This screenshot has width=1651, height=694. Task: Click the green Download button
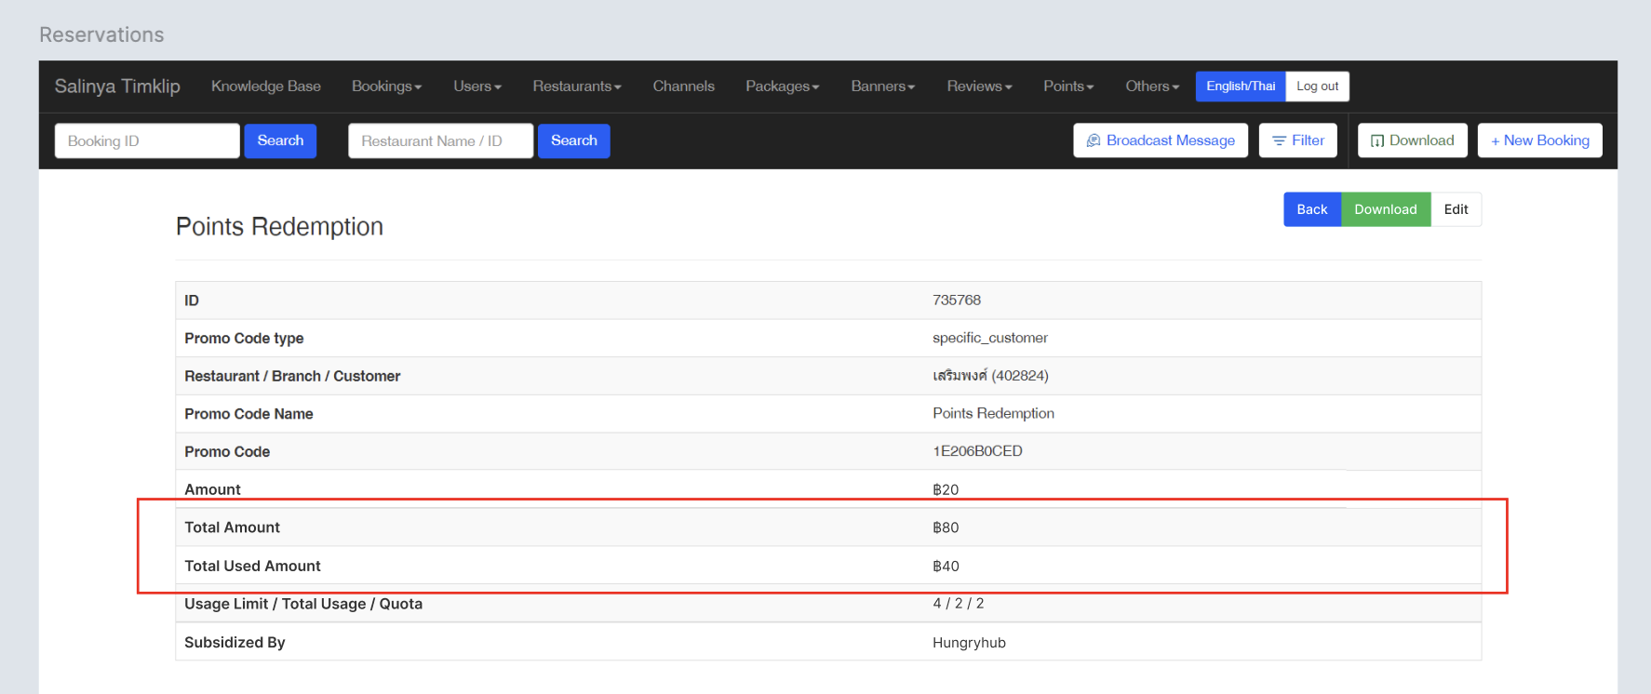pos(1385,209)
